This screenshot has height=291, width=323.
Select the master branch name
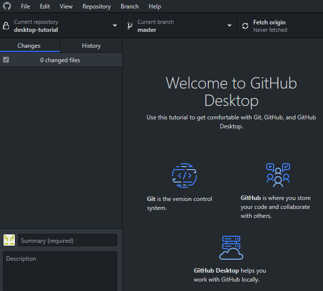click(x=147, y=30)
